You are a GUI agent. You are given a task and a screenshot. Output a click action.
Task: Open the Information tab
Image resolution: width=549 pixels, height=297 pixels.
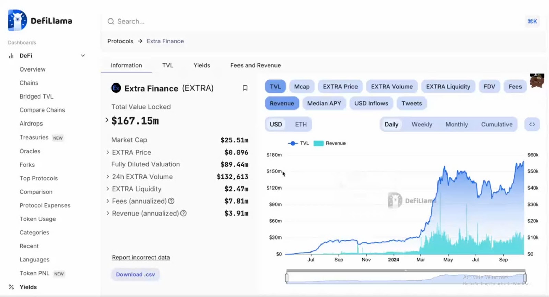[126, 65]
